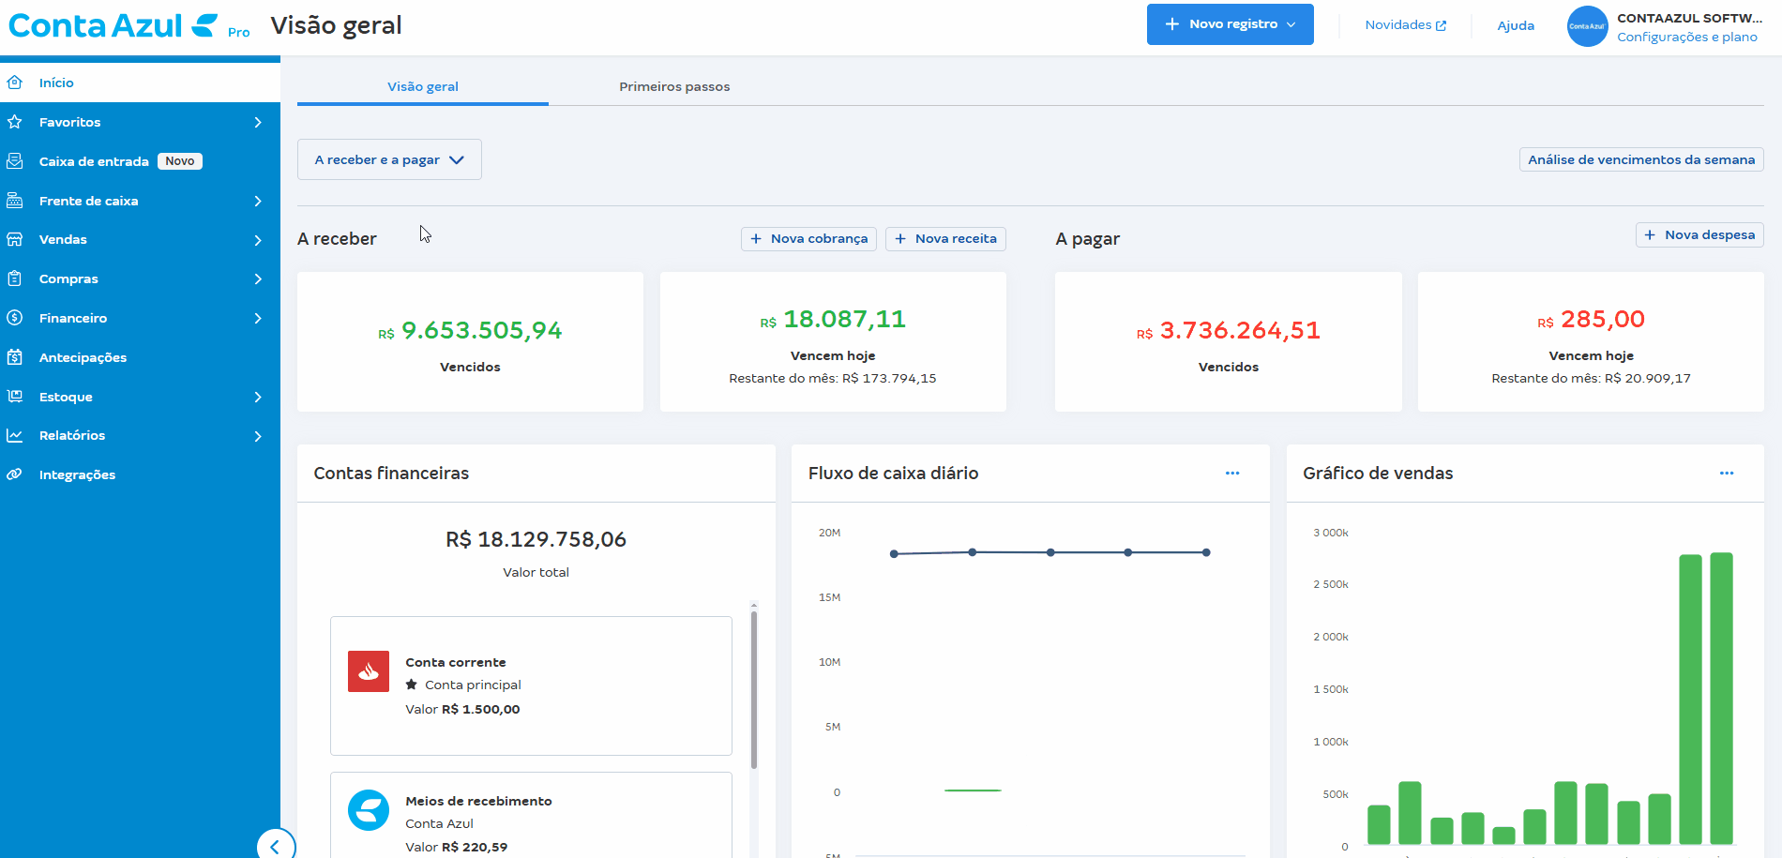Expand the Favoritos submenu chevron
Screen dimensions: 1782x858
pos(258,122)
